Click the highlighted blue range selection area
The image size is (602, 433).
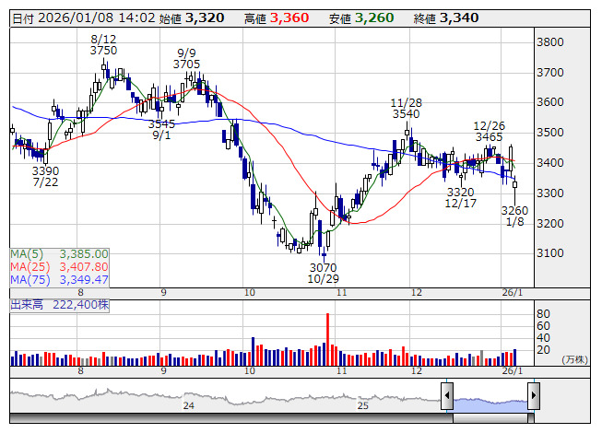pyautogui.click(x=490, y=405)
